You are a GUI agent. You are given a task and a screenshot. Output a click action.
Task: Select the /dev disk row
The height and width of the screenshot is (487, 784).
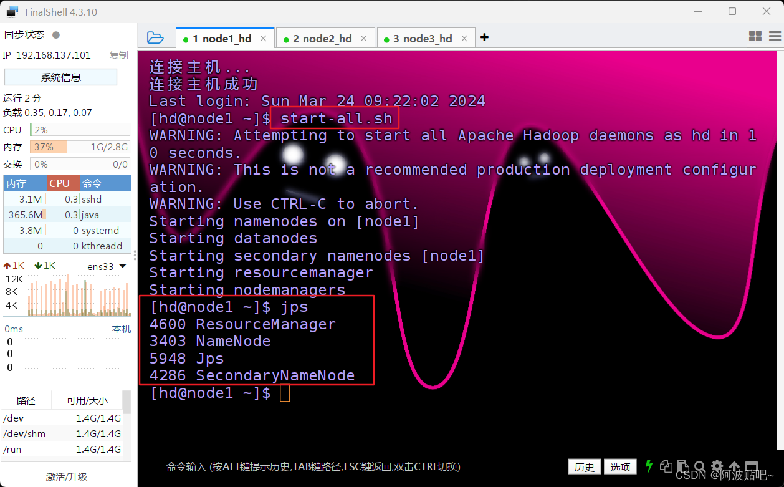tap(62, 418)
